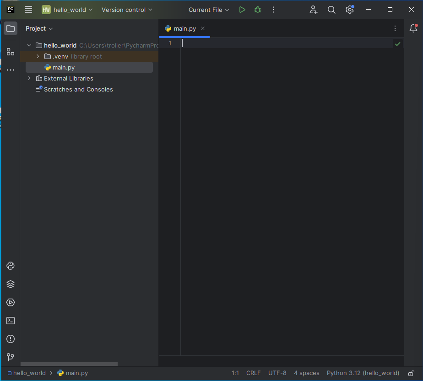Click Python 3.12 interpreter in status bar

(363, 373)
